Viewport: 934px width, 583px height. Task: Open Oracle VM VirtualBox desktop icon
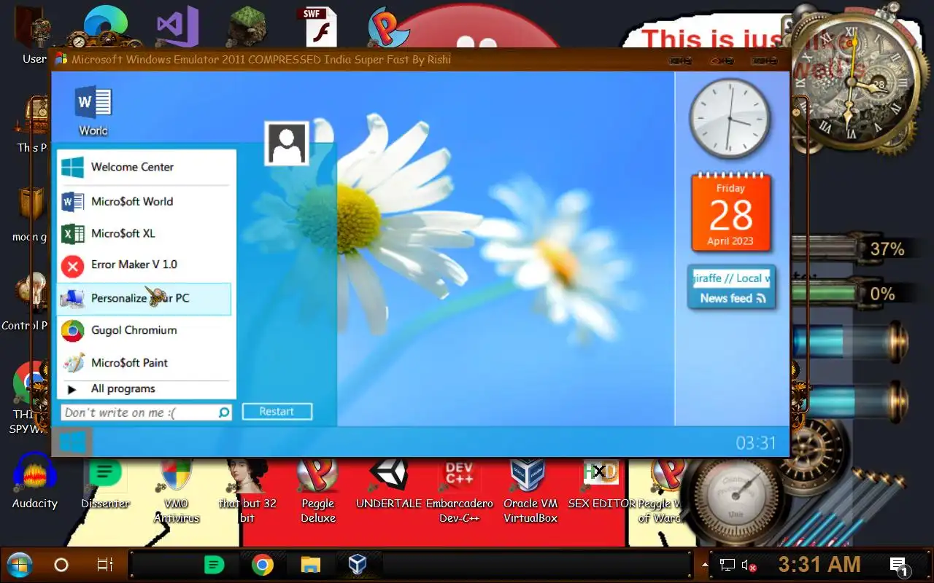click(530, 490)
